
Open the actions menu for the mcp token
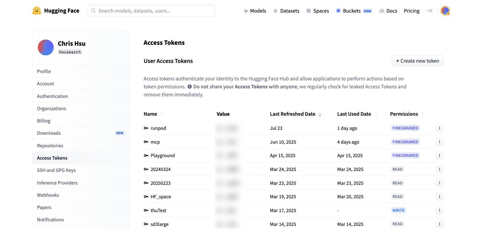click(x=439, y=142)
